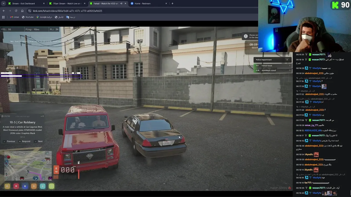Switch to Stream - Kick Dashboard tab
Image resolution: width=351 pixels, height=197 pixels.
pos(27,4)
